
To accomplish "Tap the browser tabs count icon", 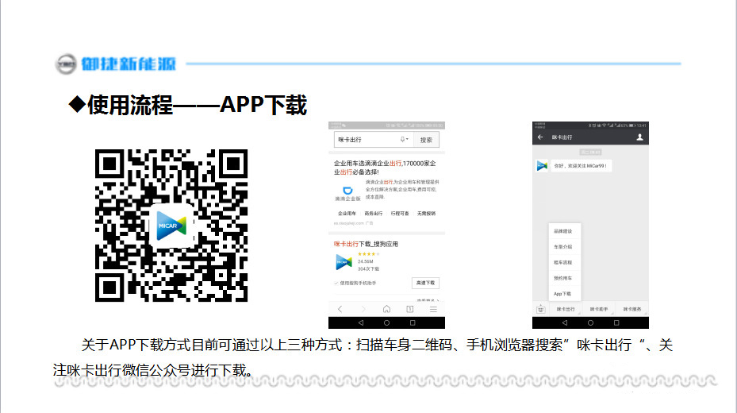I will pyautogui.click(x=410, y=309).
